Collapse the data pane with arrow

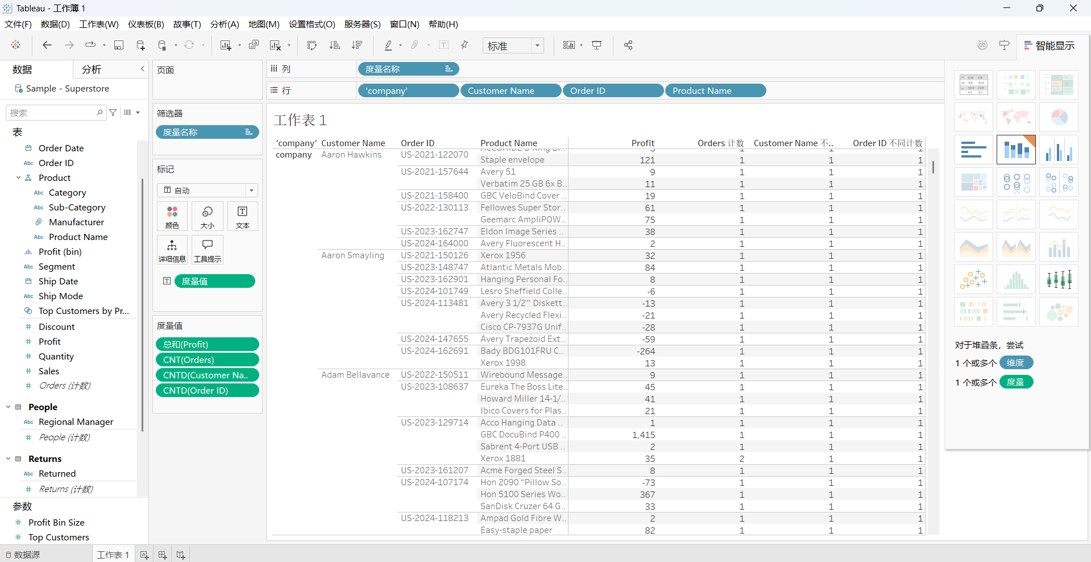[x=143, y=69]
